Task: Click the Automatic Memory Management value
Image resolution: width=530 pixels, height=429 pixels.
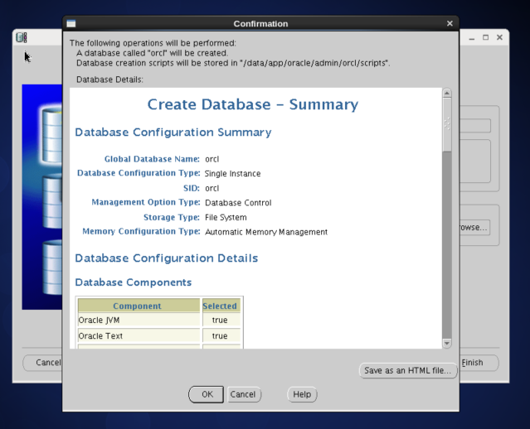Action: click(x=266, y=232)
